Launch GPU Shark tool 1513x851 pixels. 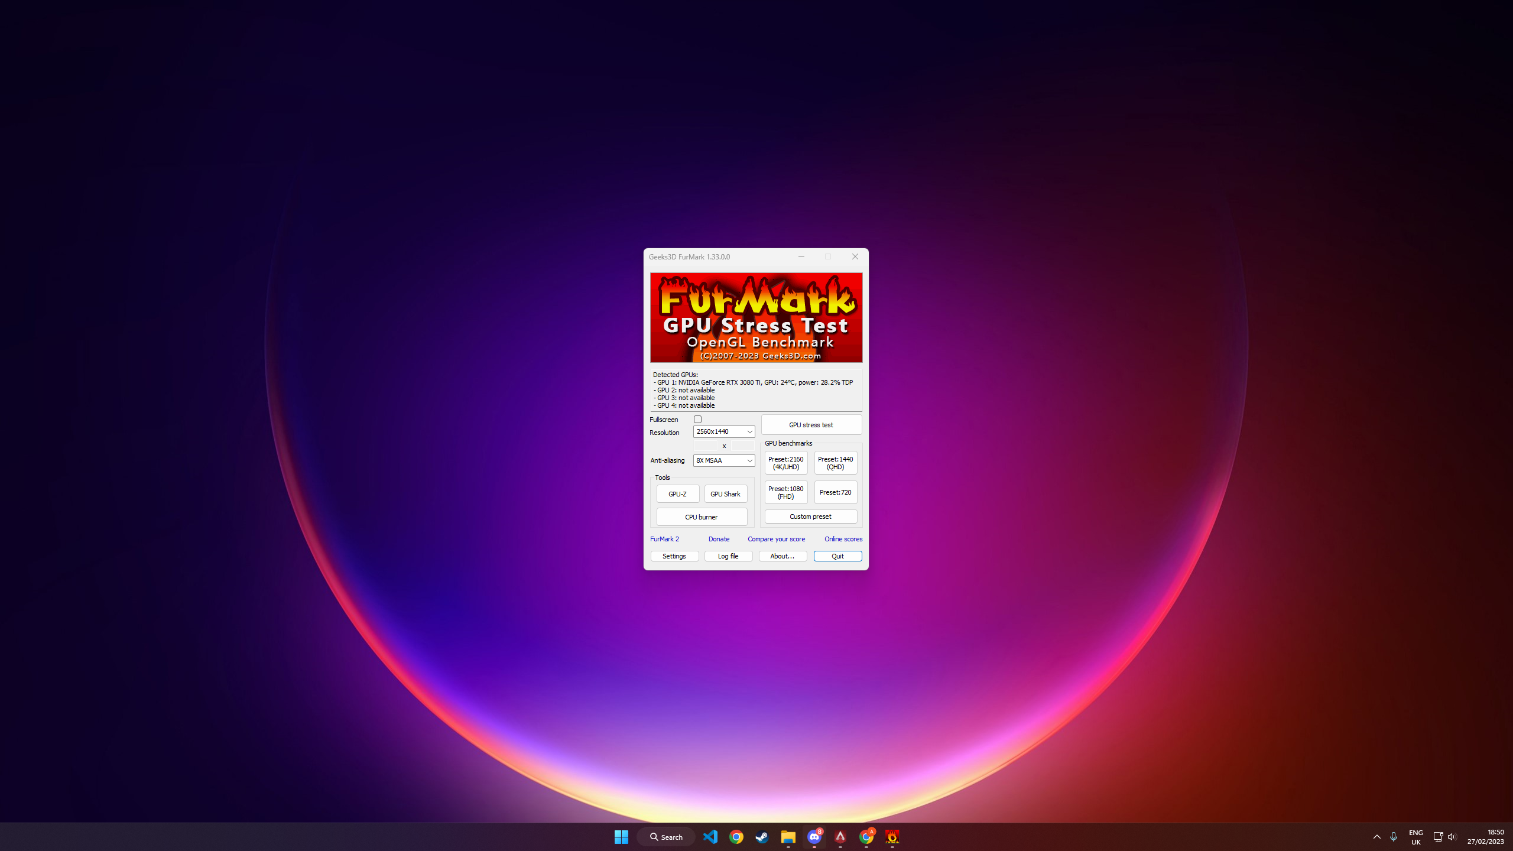pos(725,493)
